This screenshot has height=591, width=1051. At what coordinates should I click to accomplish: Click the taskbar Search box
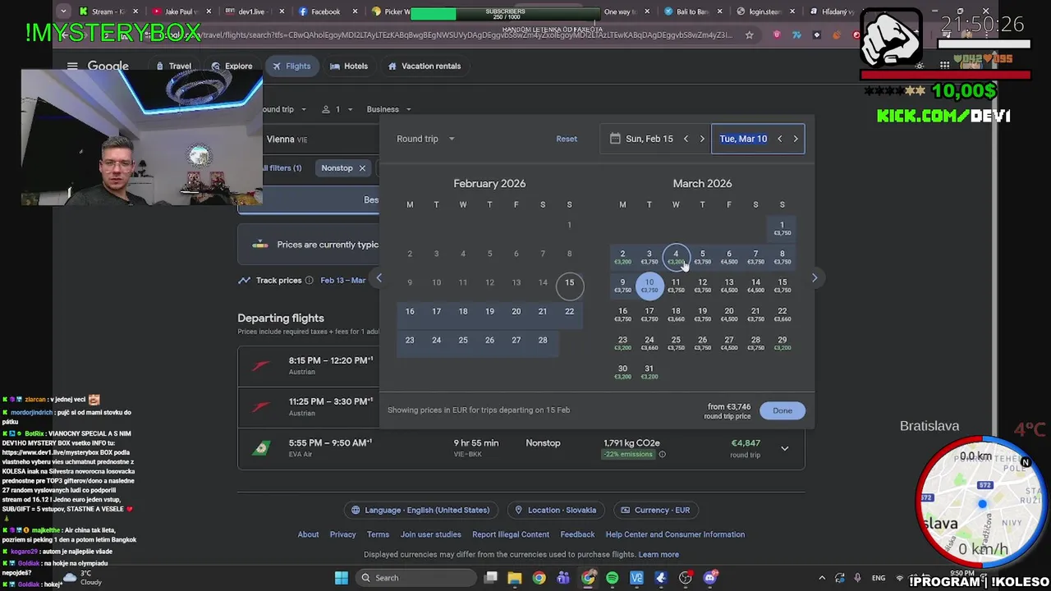tap(415, 578)
